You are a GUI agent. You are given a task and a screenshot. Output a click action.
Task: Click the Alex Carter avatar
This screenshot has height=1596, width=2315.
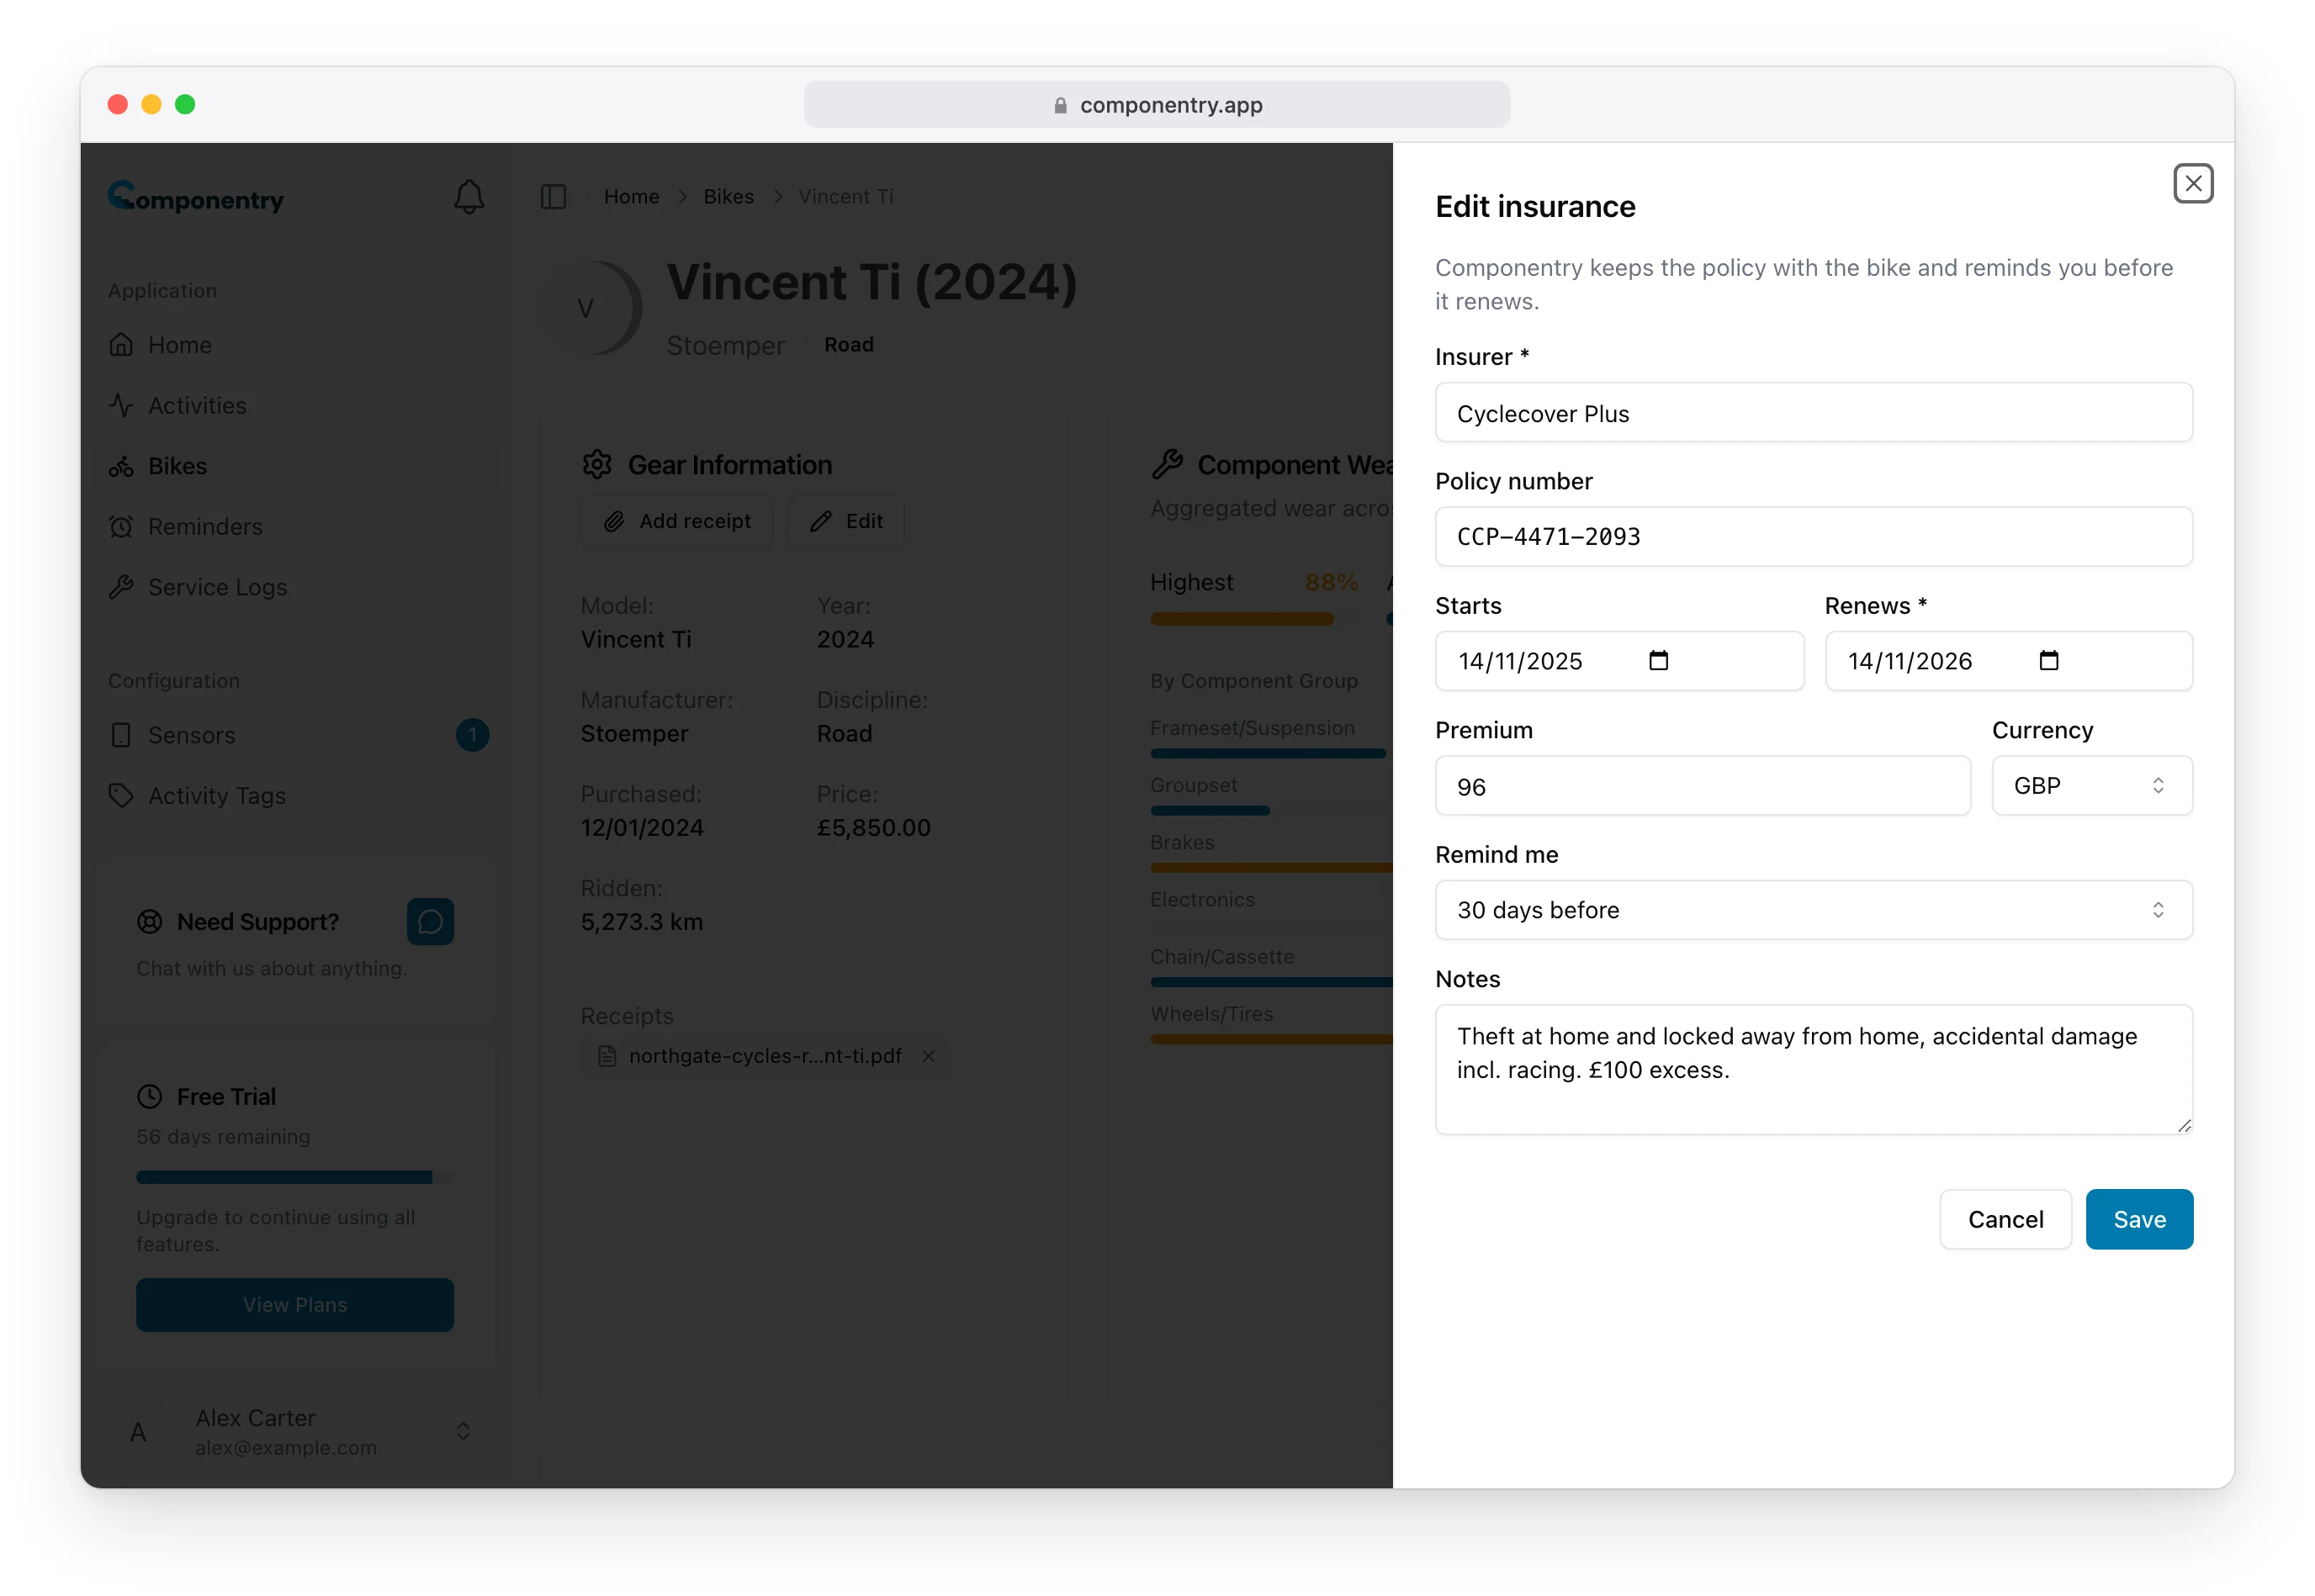pyautogui.click(x=139, y=1432)
